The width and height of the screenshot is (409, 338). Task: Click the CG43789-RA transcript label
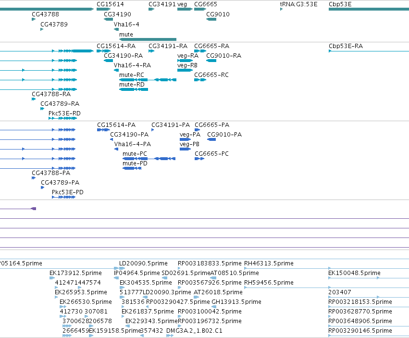click(60, 104)
